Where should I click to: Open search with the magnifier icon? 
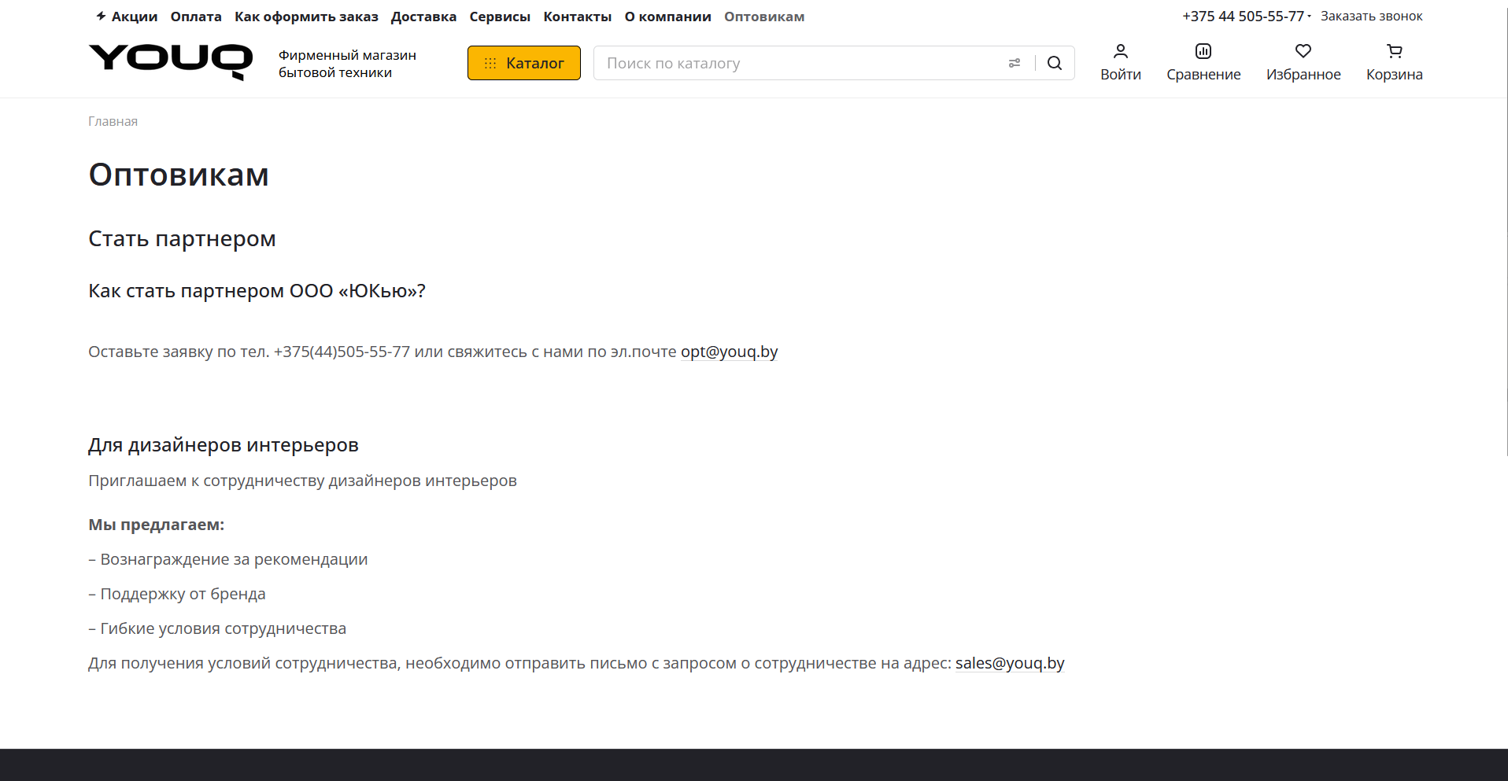point(1055,63)
